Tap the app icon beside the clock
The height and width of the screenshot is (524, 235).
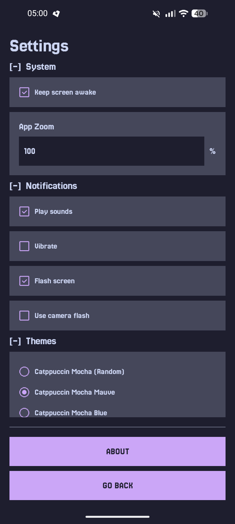56,13
